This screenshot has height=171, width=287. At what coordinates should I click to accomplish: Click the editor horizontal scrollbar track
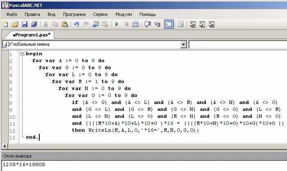pyautogui.click(x=148, y=146)
